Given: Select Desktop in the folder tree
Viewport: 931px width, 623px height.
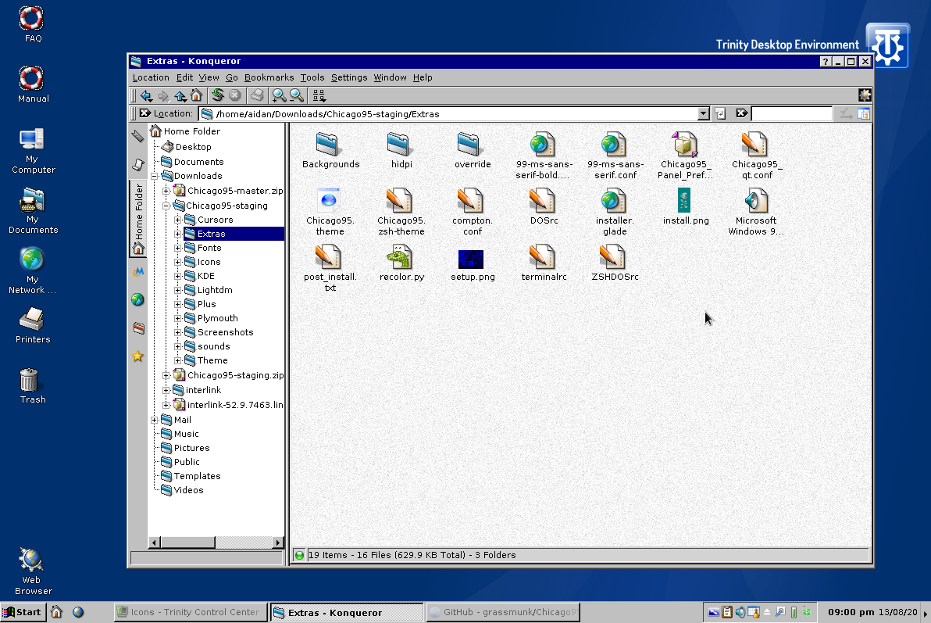Looking at the screenshot, I should coord(187,147).
